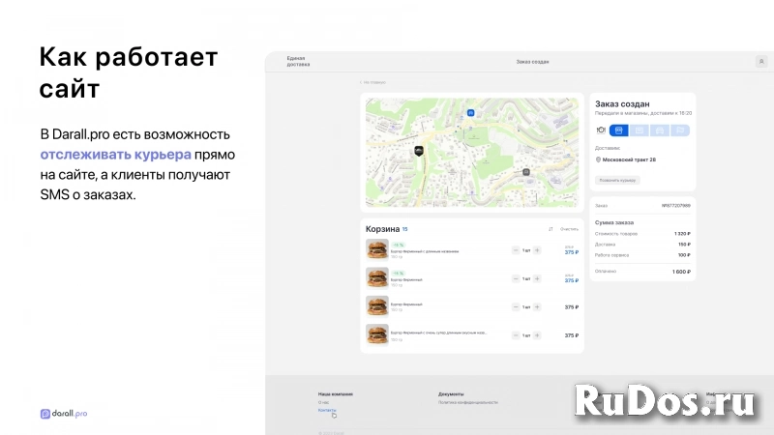Click the 'Позвонить курьеру' button
Viewport: 774px width, 435px height.
click(x=617, y=181)
